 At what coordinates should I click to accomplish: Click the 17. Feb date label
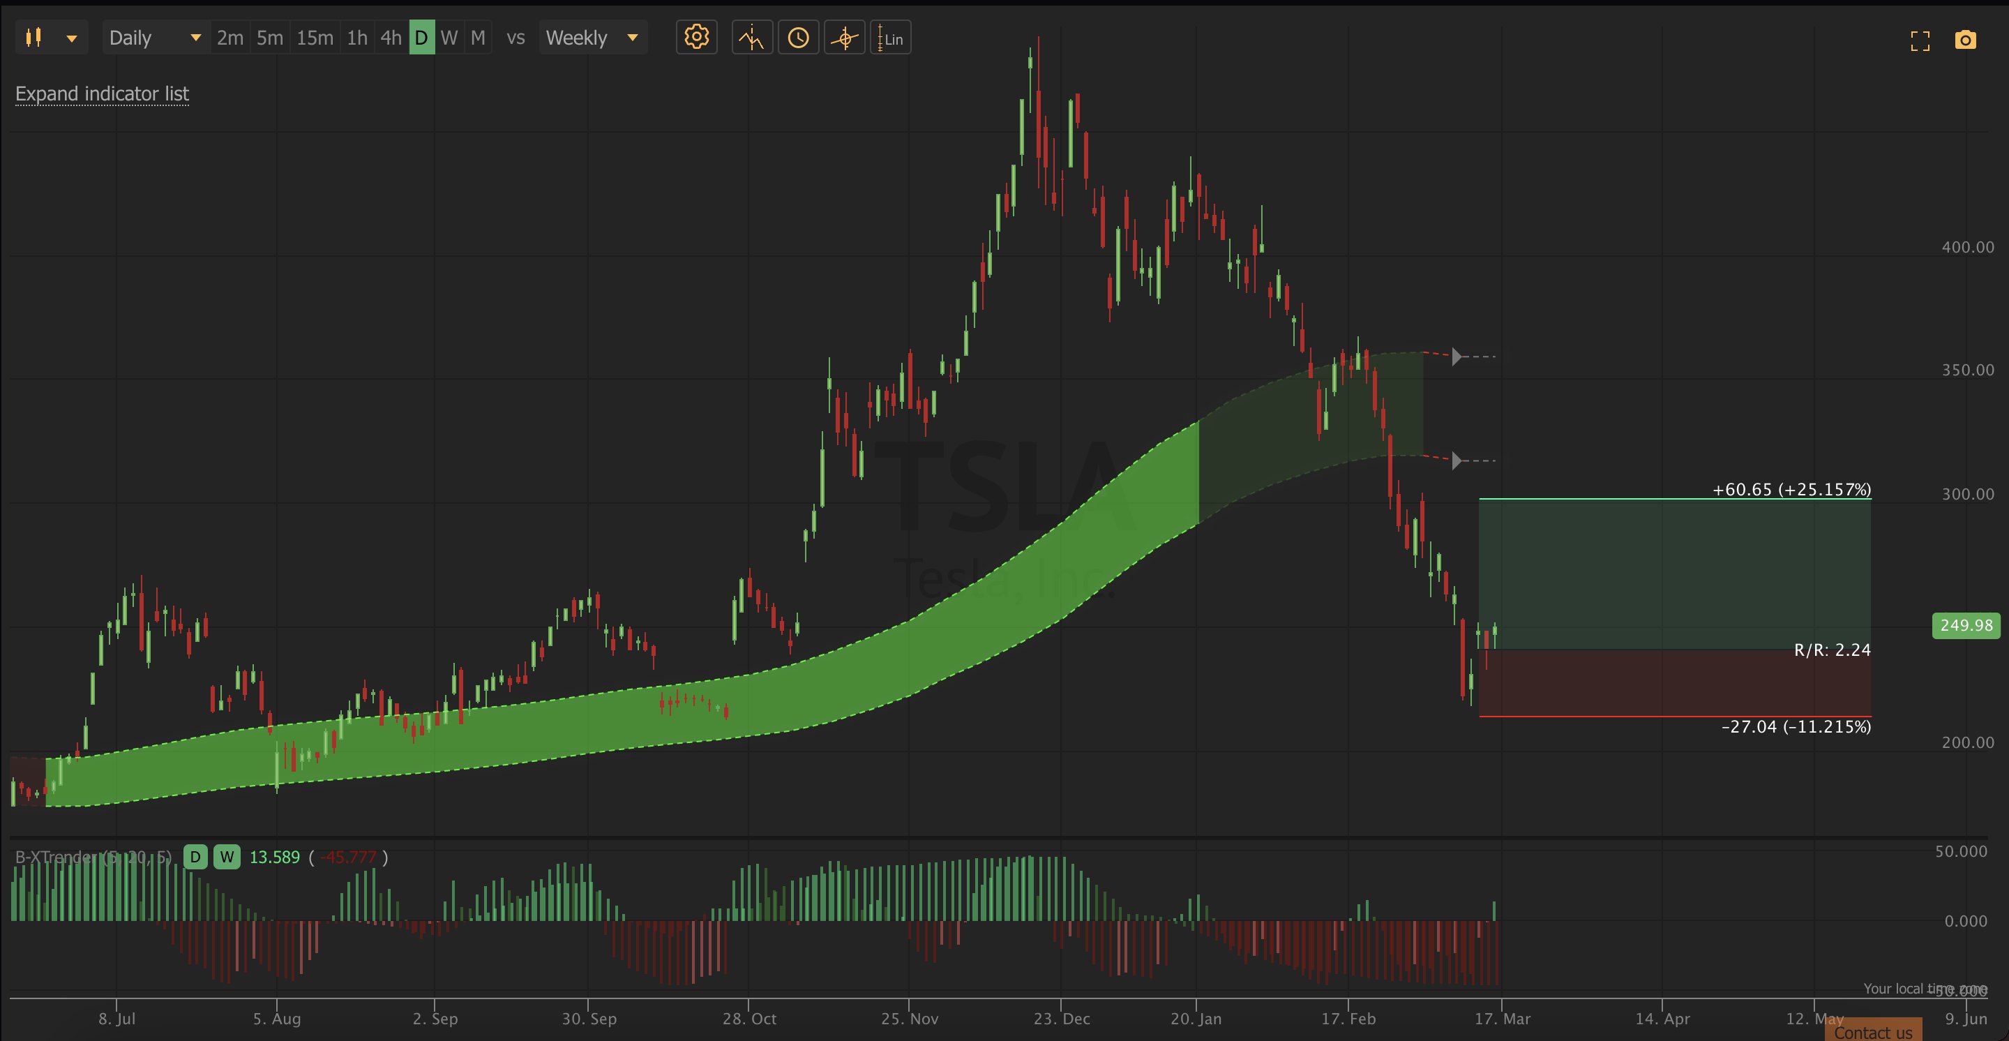[x=1348, y=1019]
